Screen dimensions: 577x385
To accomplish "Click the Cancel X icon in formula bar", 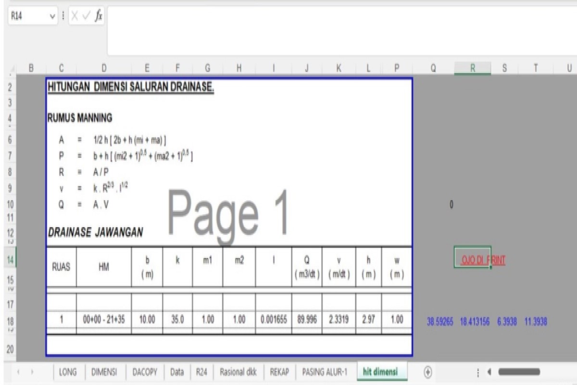I will 75,16.
